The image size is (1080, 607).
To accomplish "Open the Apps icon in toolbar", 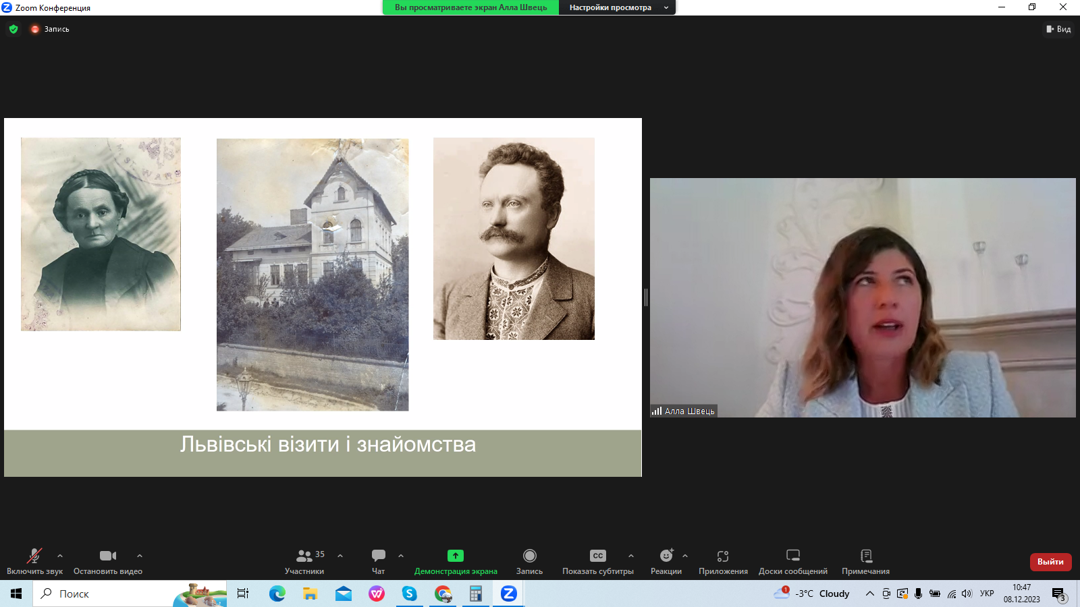I will (x=723, y=556).
